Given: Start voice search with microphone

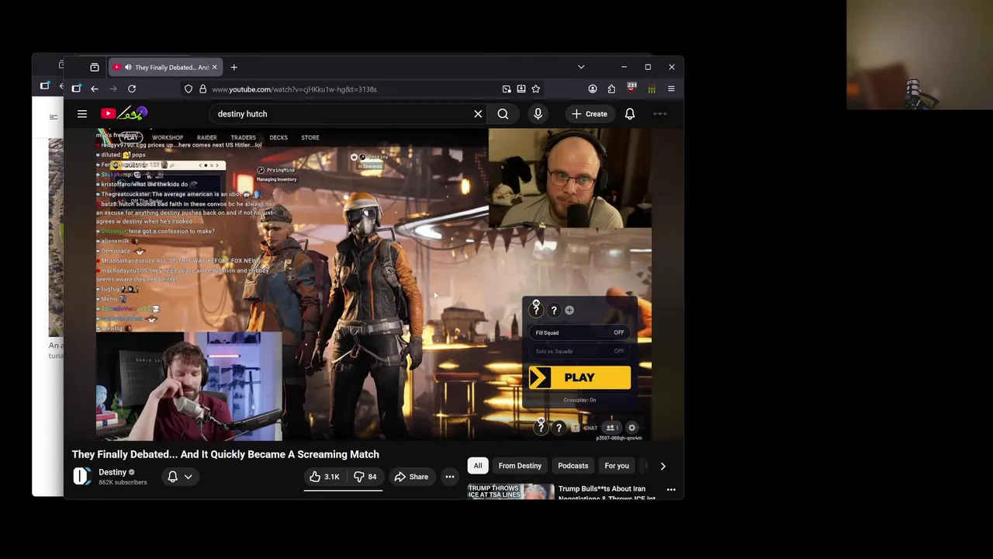Looking at the screenshot, I should [x=538, y=114].
